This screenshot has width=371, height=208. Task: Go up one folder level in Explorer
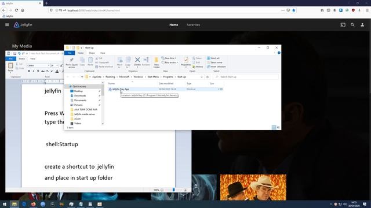[x=82, y=77]
